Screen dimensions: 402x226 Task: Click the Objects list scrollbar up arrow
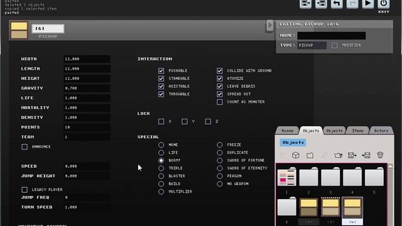pyautogui.click(x=390, y=166)
